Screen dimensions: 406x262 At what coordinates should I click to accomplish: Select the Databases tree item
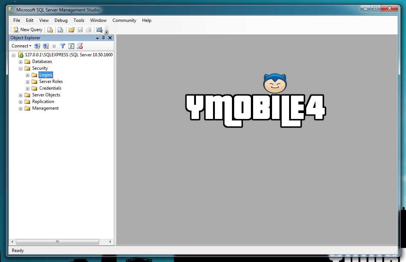(x=42, y=62)
